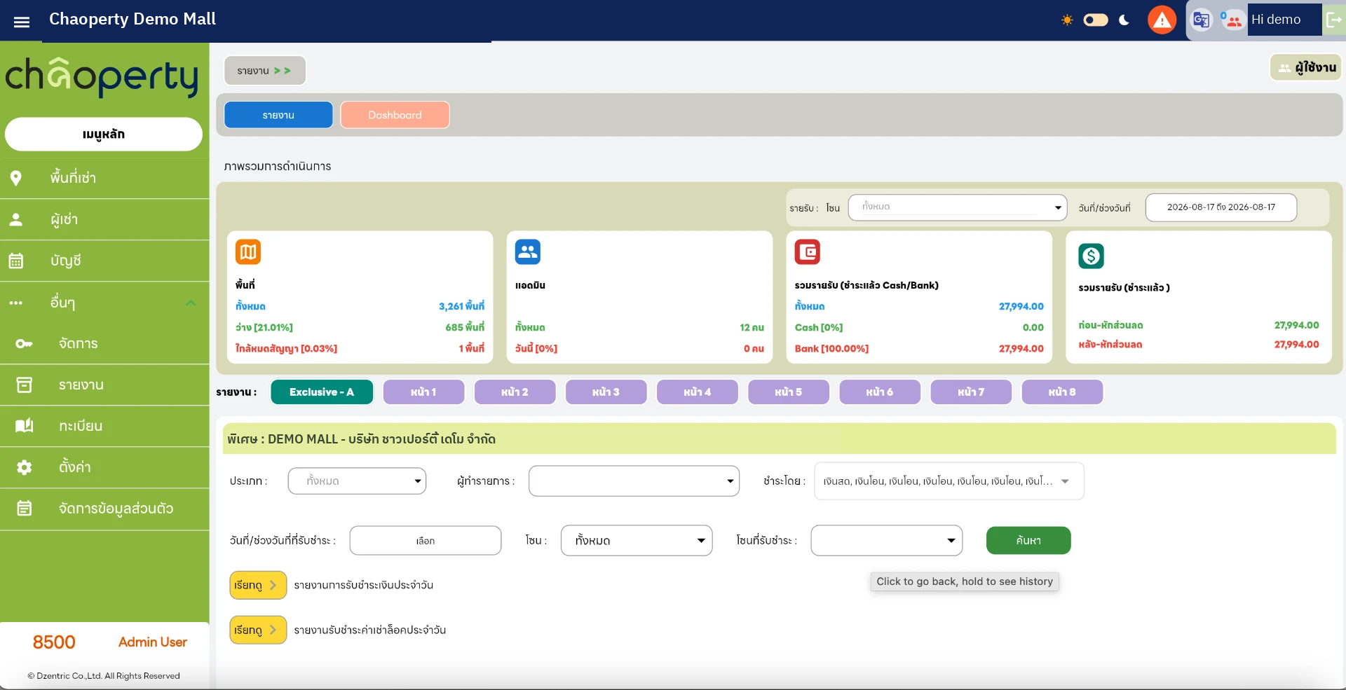The width and height of the screenshot is (1346, 690).
Task: Switch to the หน้า 5 report tab
Action: click(x=789, y=392)
